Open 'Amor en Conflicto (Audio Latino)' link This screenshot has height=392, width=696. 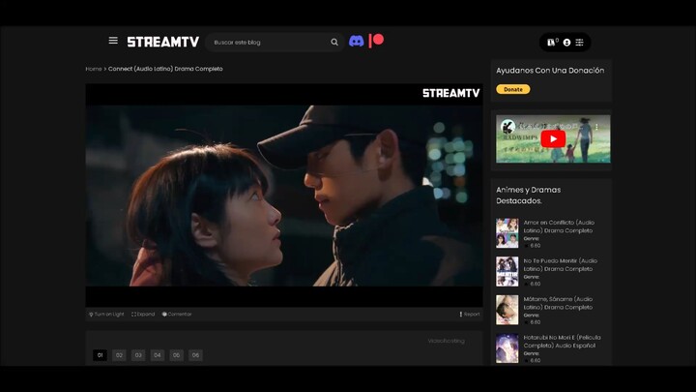click(559, 226)
